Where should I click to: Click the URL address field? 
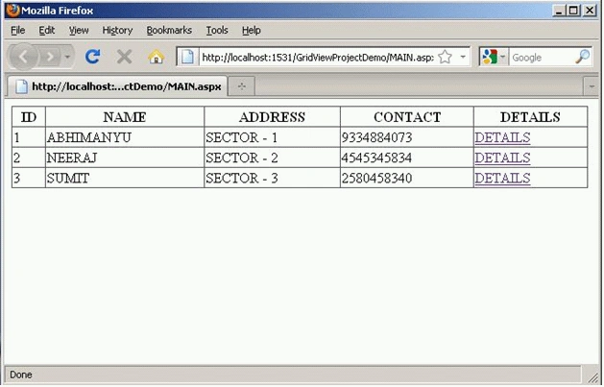pyautogui.click(x=318, y=58)
